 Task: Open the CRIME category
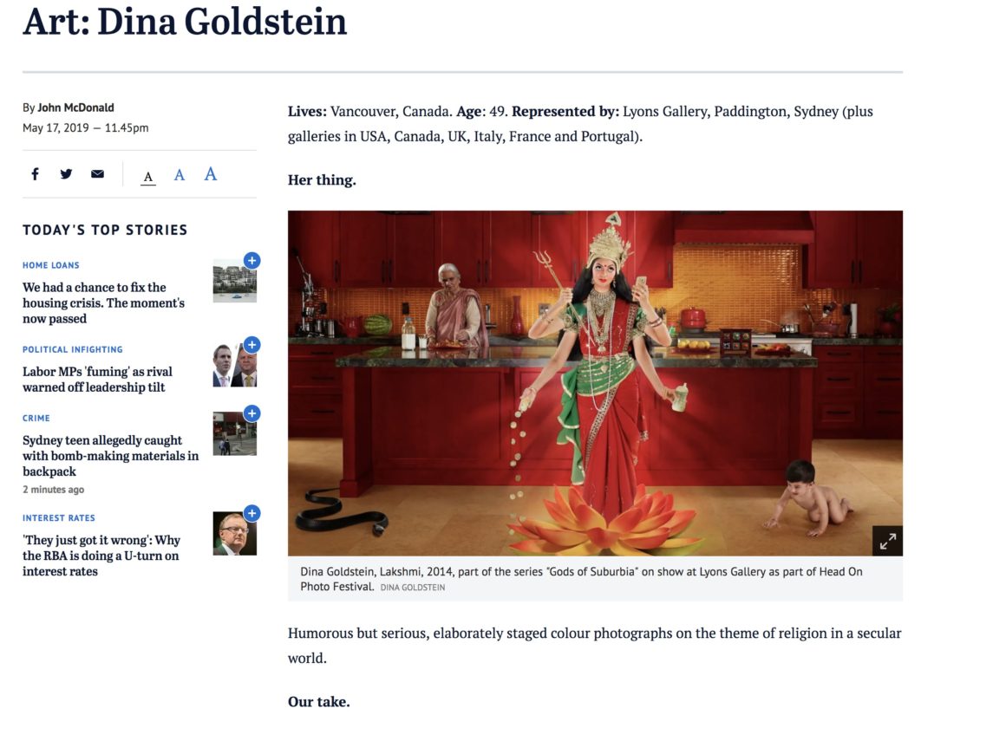(36, 418)
